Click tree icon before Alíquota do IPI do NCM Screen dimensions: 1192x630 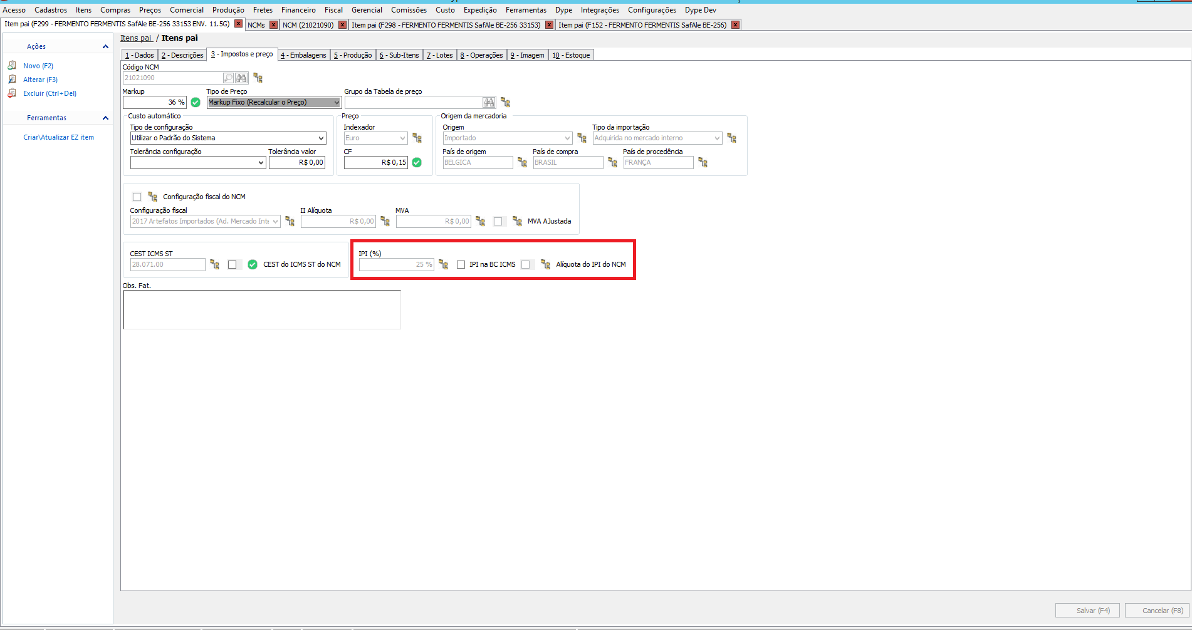pyautogui.click(x=545, y=265)
